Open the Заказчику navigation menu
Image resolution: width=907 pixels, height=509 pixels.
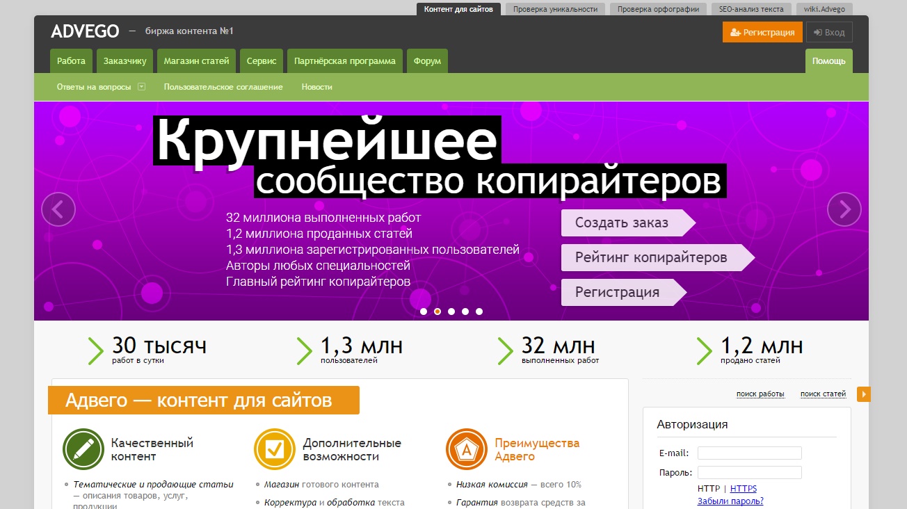point(125,61)
